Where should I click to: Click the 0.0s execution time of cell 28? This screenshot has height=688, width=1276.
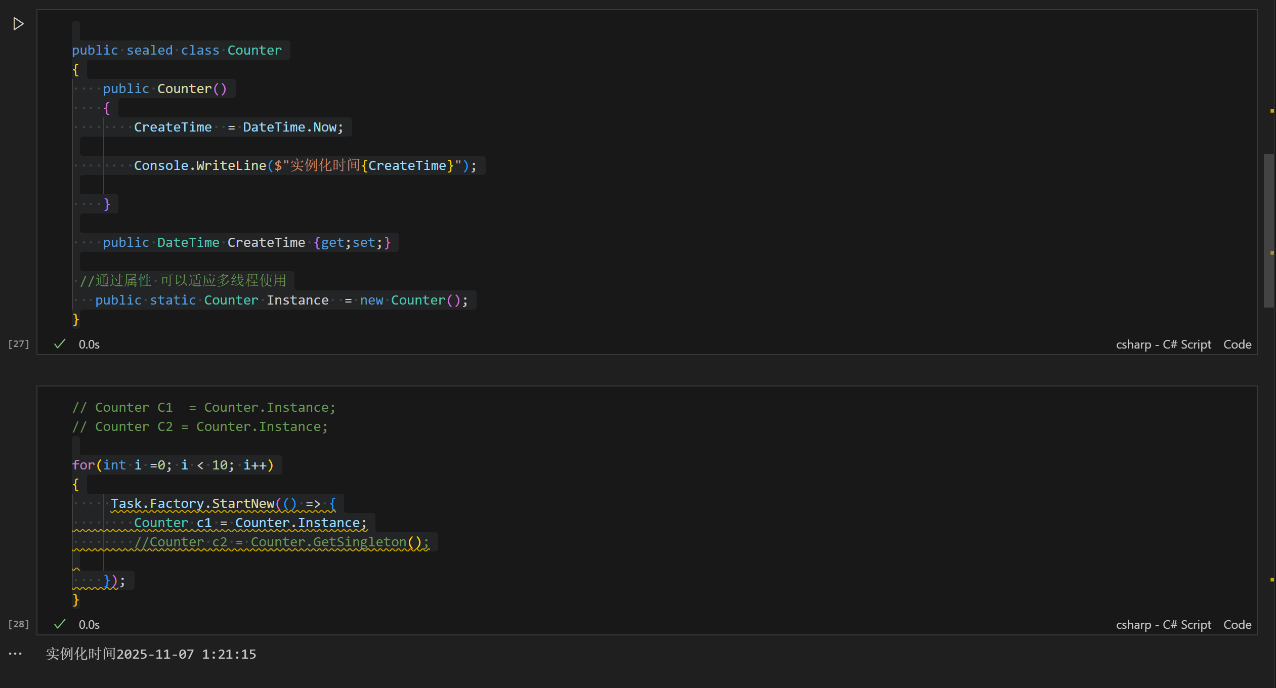click(x=89, y=625)
